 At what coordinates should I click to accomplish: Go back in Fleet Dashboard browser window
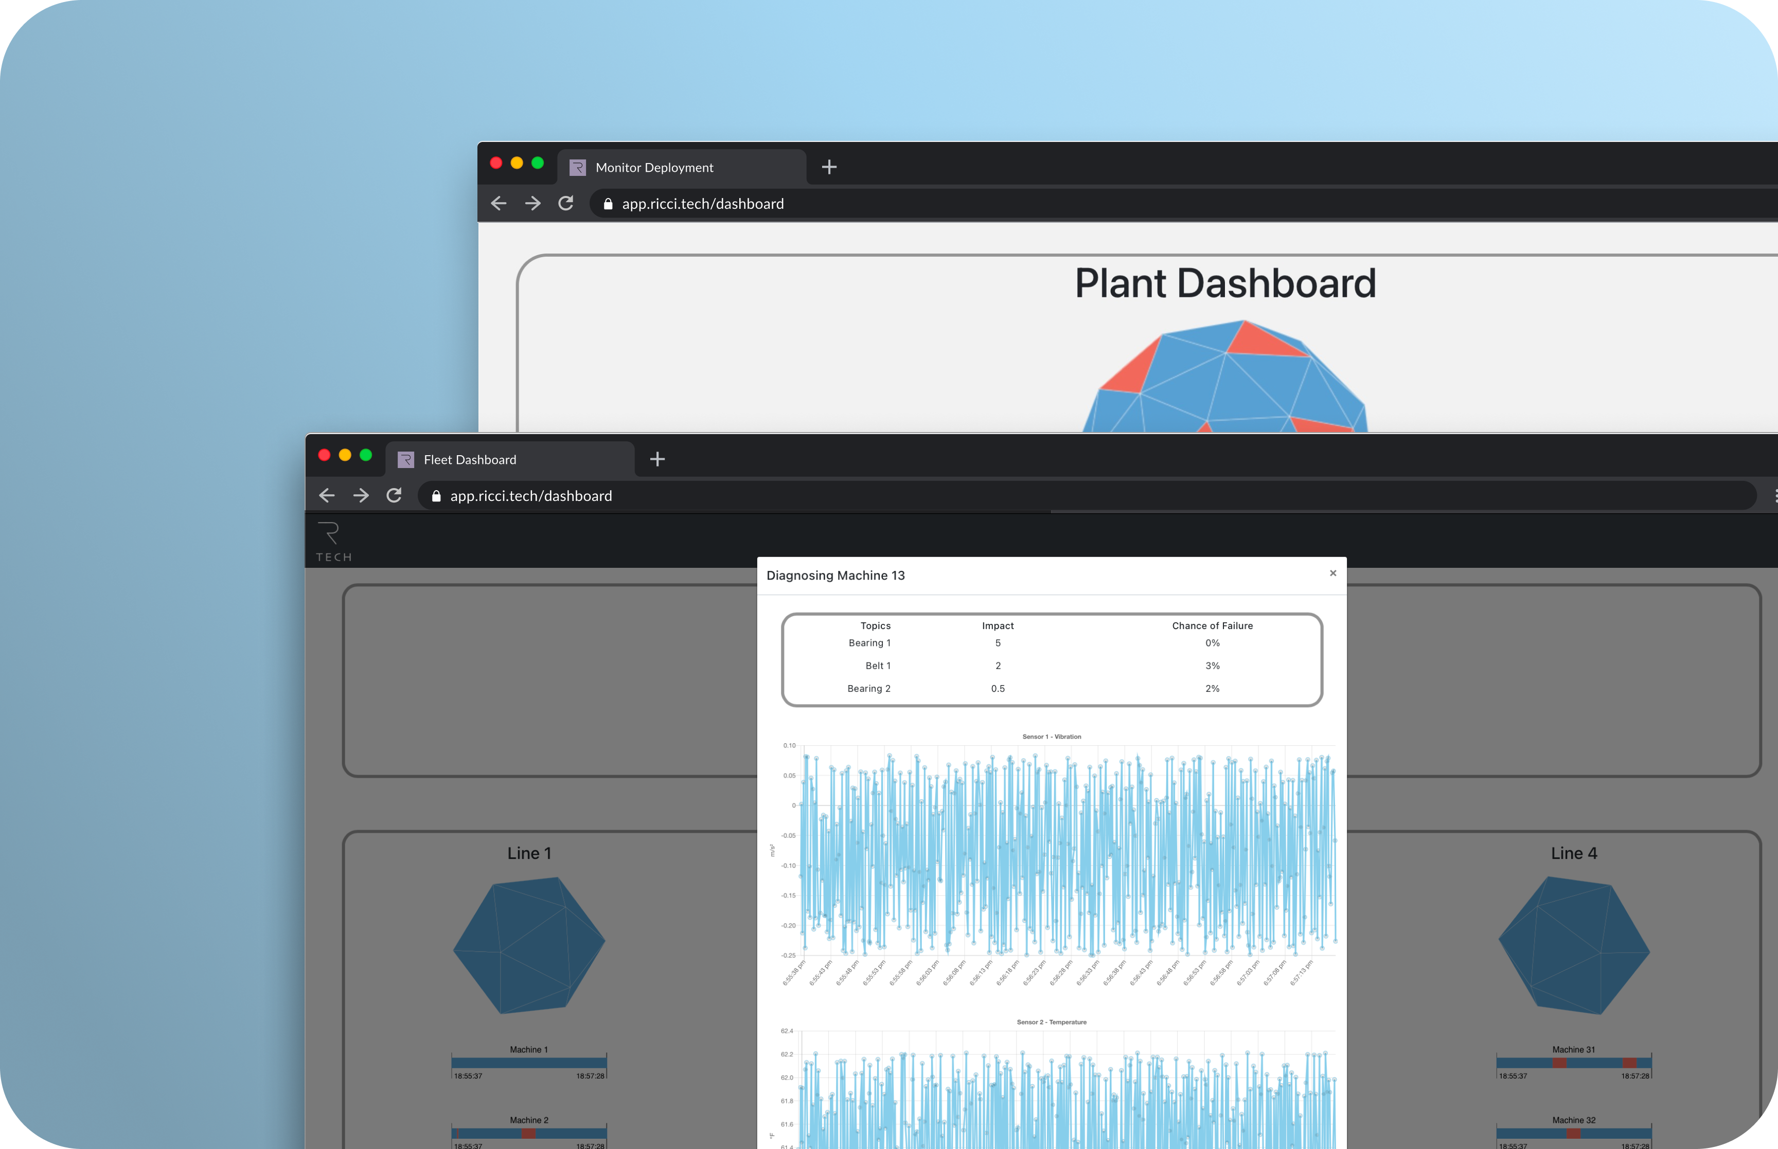[x=327, y=495]
